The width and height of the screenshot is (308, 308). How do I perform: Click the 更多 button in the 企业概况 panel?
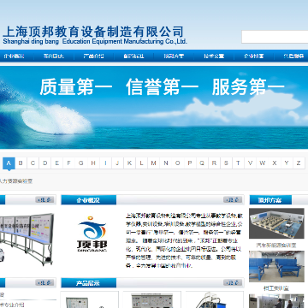point(233,200)
